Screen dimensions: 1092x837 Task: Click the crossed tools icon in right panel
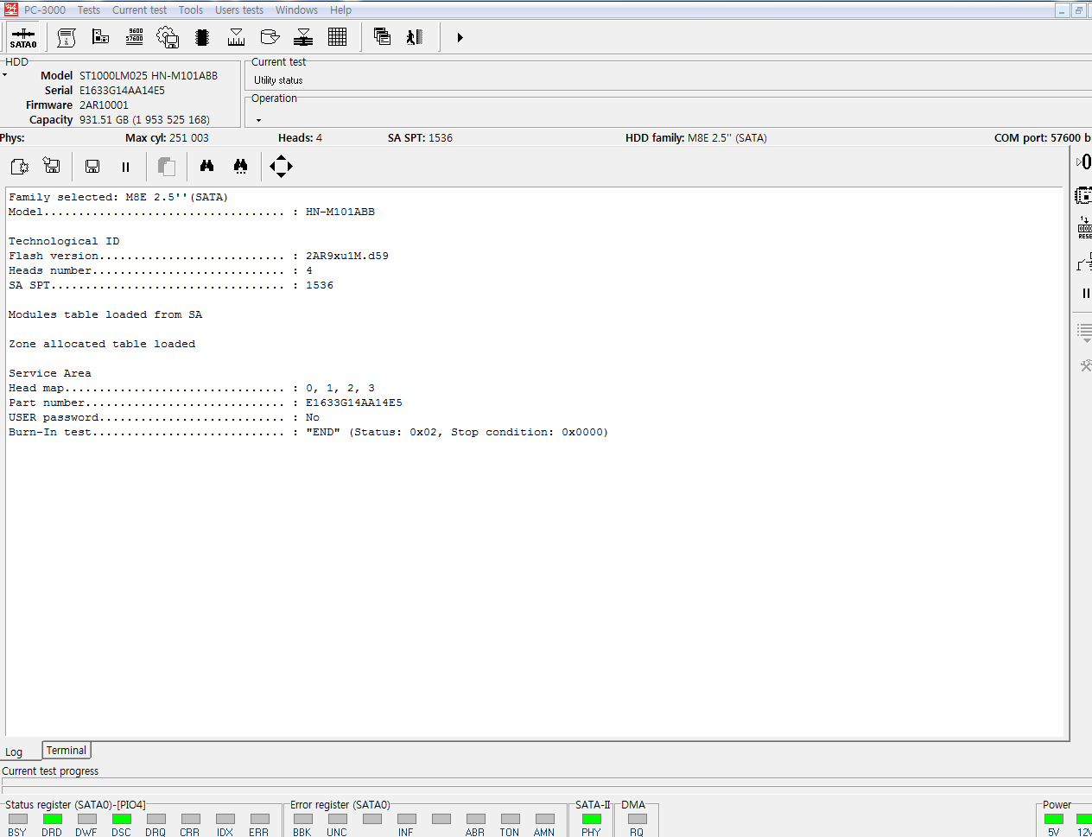click(1086, 366)
